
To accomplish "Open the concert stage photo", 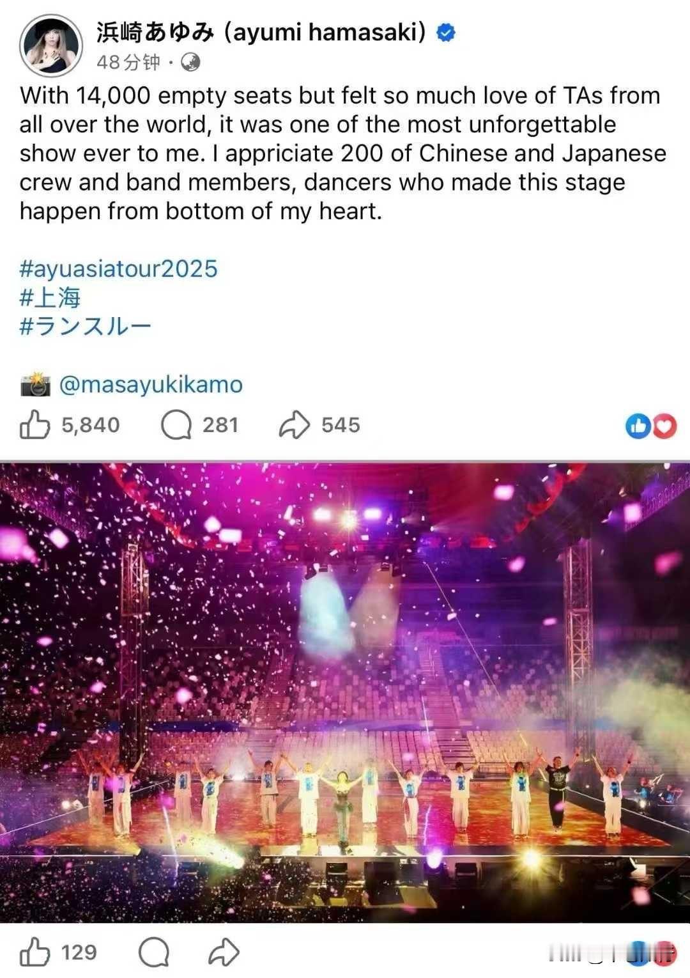I will point(345,692).
